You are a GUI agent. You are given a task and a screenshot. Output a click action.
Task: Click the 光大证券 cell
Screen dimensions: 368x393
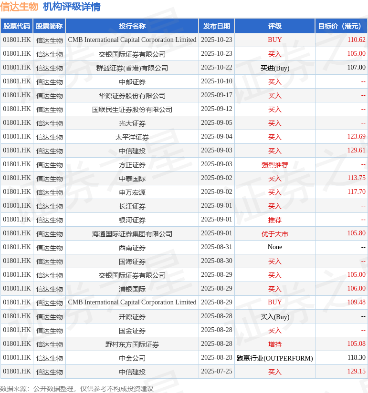pyautogui.click(x=132, y=123)
